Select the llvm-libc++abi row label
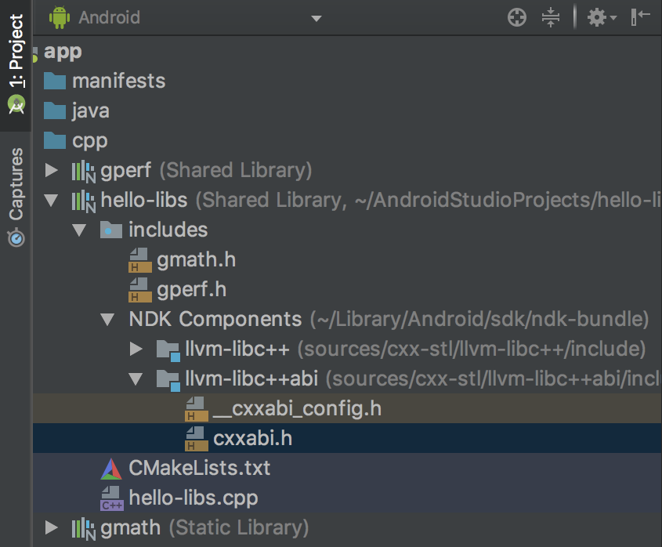Screen dimensions: 662x547 tap(251, 379)
